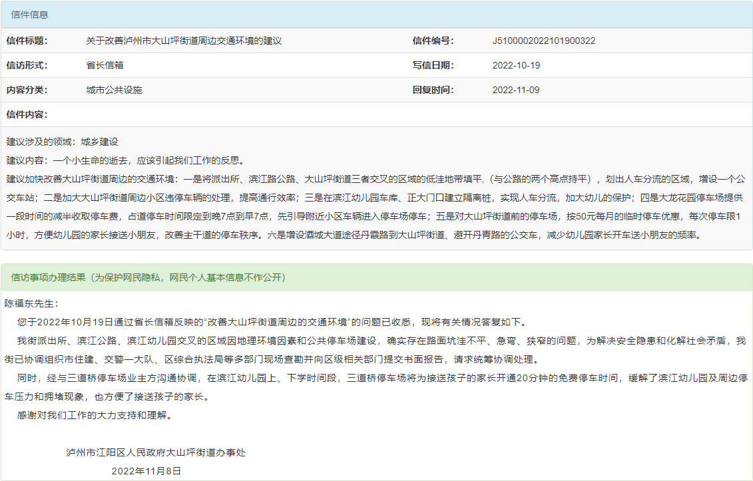Viewport: 753px width, 481px height.
Task: Select the reply date 2022-11-09
Action: pyautogui.click(x=516, y=90)
